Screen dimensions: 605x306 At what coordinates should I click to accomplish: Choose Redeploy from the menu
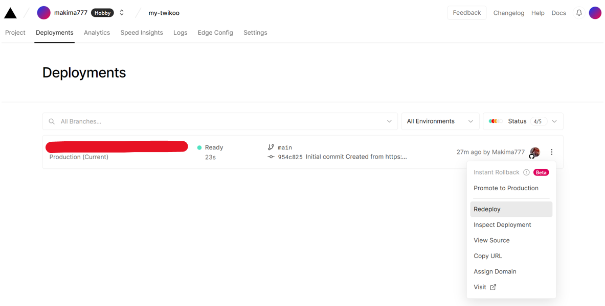(x=511, y=210)
